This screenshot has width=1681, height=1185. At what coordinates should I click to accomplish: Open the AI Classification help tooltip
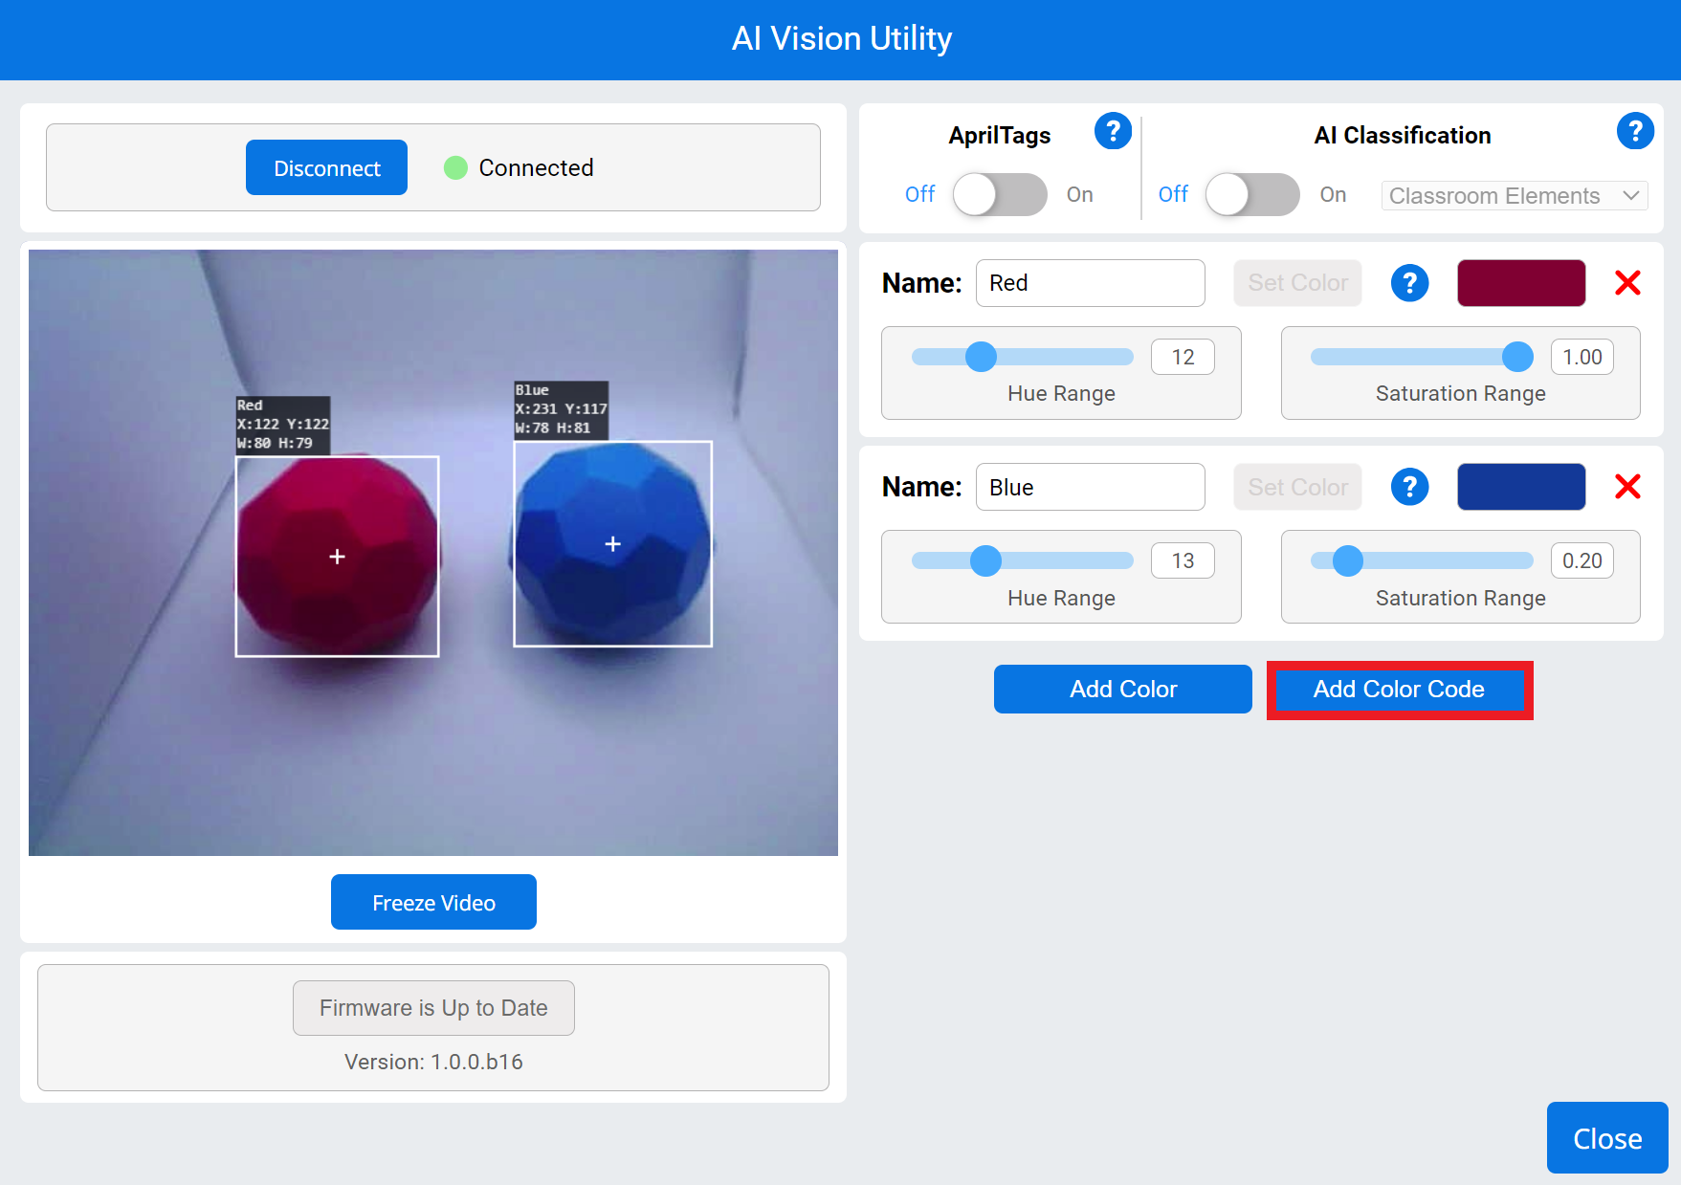point(1636,131)
